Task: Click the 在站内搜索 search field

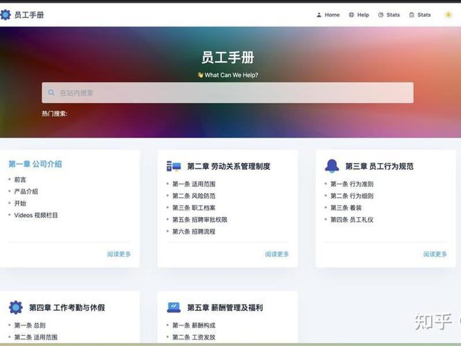Action: [228, 93]
